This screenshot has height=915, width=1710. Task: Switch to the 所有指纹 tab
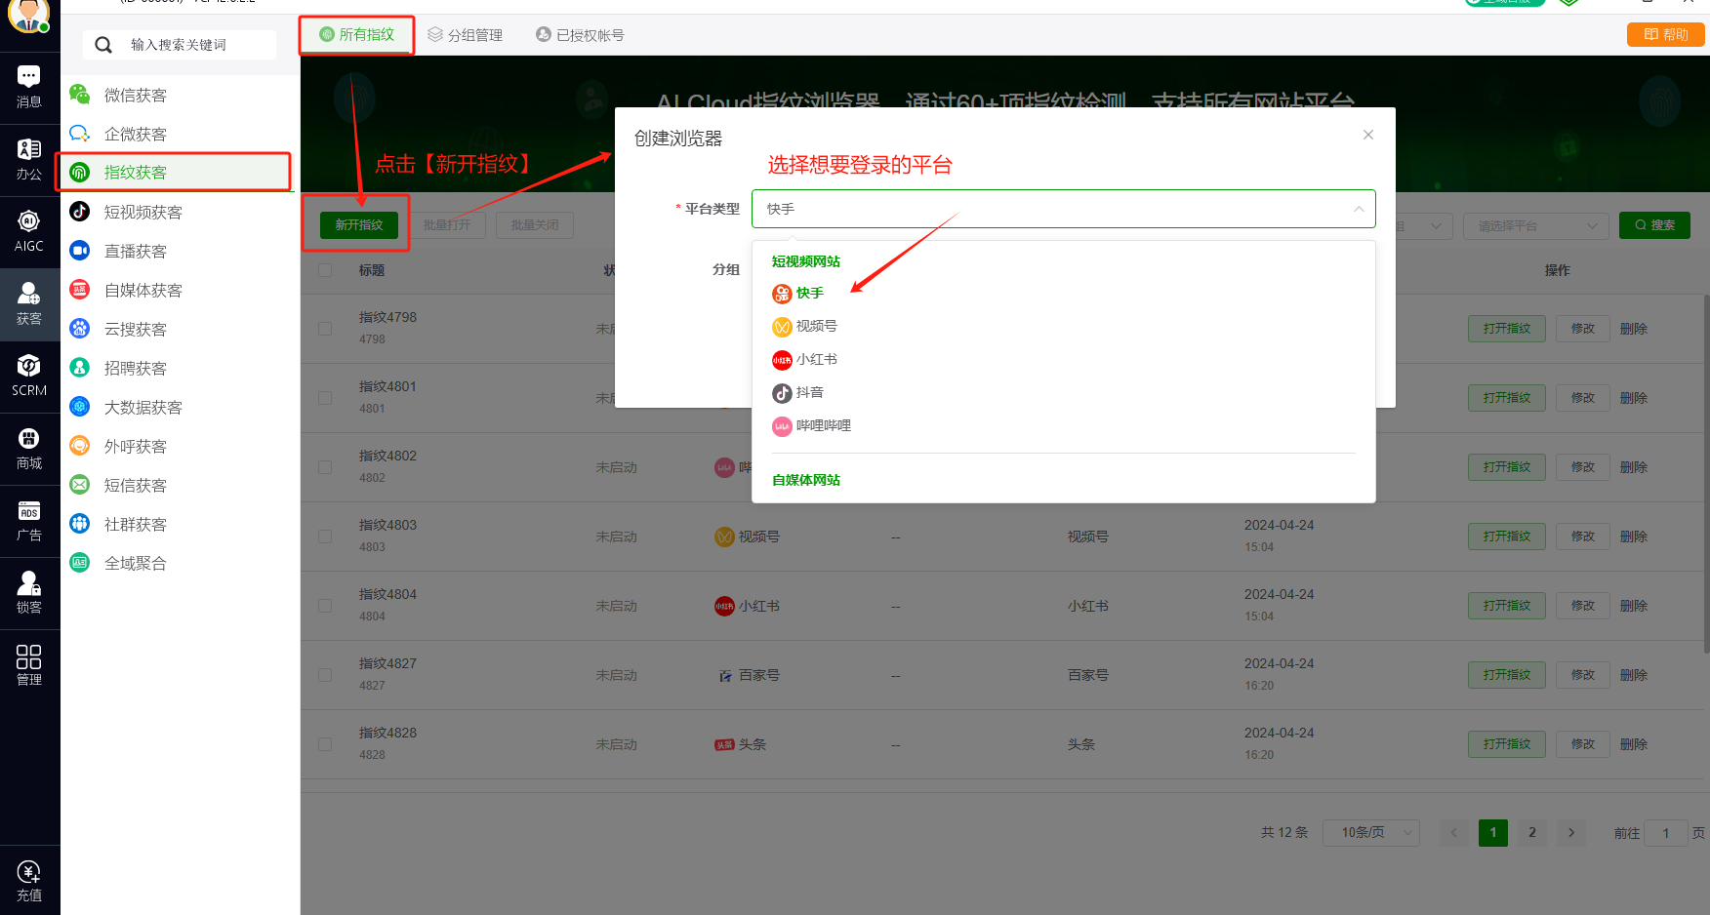357,34
